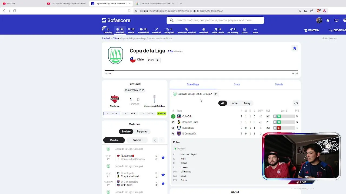The image size is (346, 194).
Task: Switch to the Stats tab
Action: point(237,84)
